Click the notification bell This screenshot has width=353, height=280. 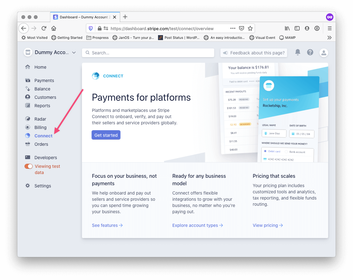point(297,53)
